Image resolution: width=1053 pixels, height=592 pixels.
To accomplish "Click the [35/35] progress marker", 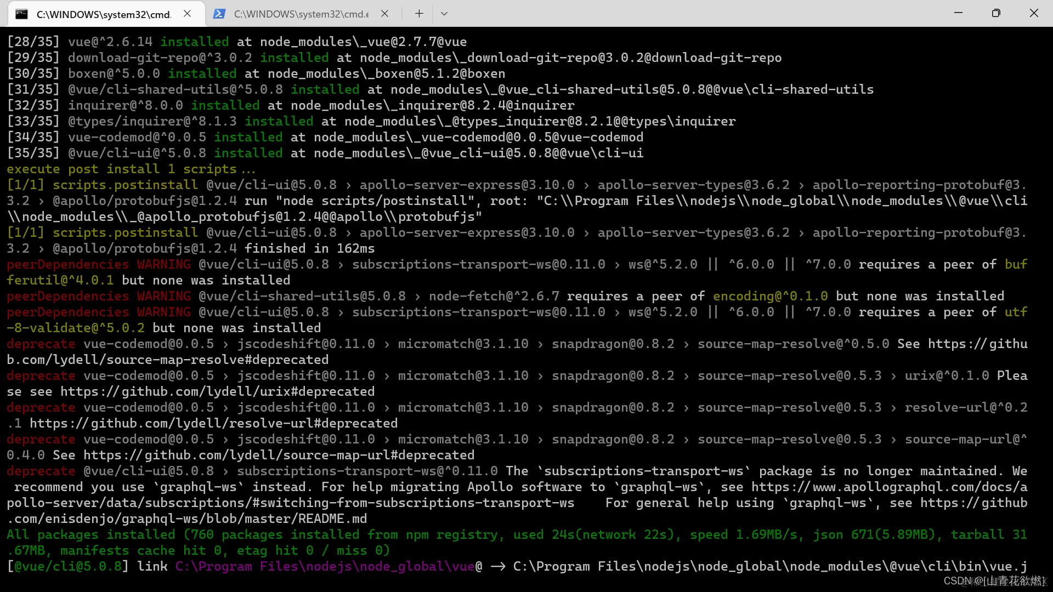I will click(x=32, y=153).
